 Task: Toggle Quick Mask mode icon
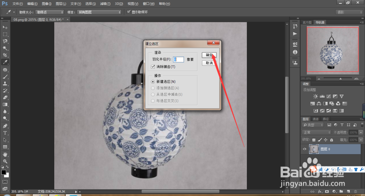[5, 182]
